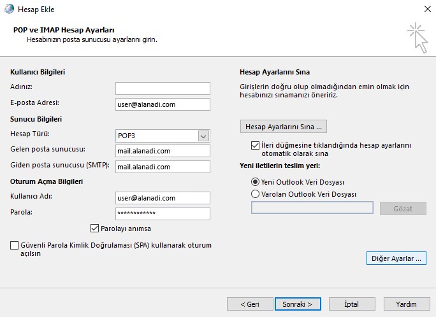The height and width of the screenshot is (317, 436).
Task: Click the Giden posta sunucusu (SMTP) field
Action: click(163, 167)
